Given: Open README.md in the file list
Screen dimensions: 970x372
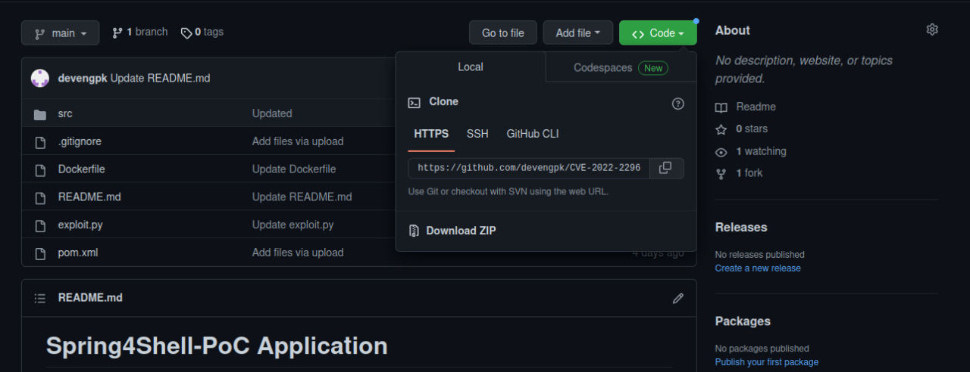Looking at the screenshot, I should 89,197.
